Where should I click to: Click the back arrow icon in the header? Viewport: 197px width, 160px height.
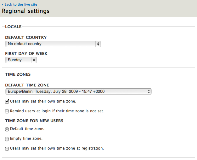[3, 5]
